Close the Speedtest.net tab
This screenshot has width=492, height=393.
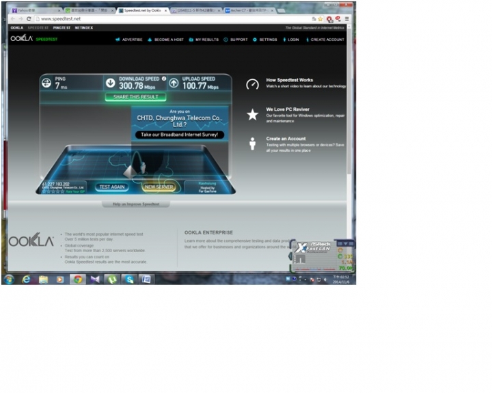click(165, 11)
